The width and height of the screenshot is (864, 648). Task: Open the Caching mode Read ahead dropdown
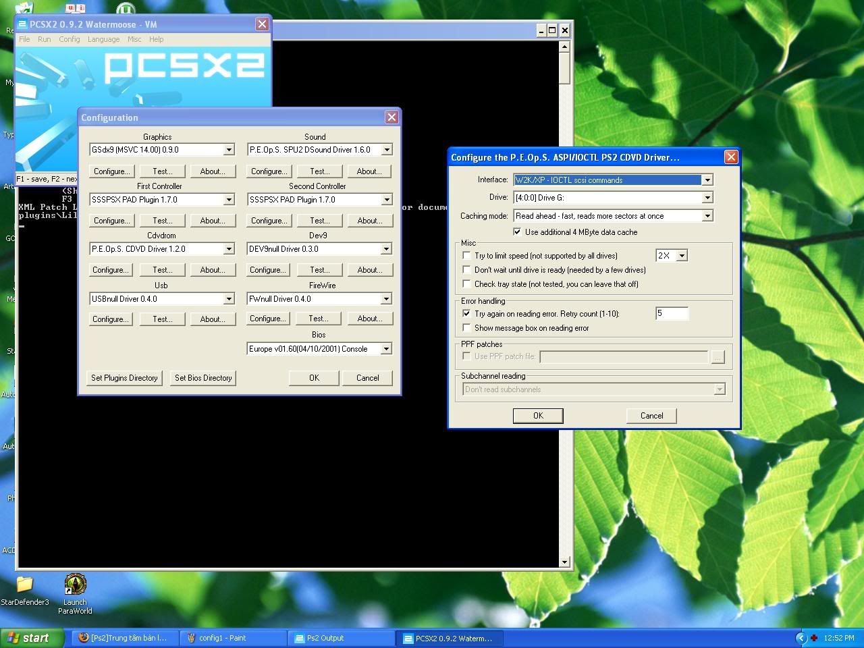[x=707, y=216]
